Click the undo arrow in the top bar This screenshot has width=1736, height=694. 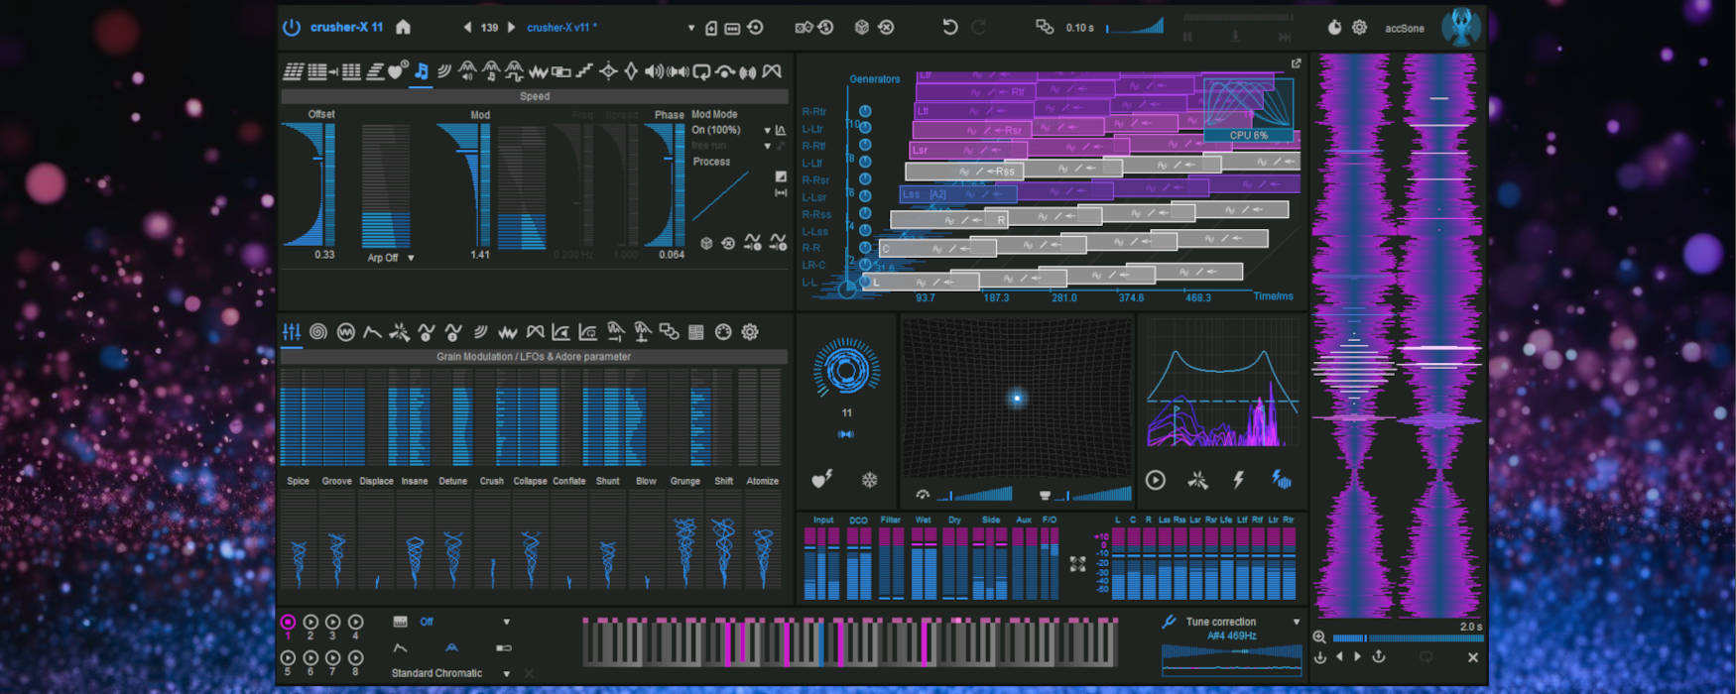pyautogui.click(x=949, y=27)
